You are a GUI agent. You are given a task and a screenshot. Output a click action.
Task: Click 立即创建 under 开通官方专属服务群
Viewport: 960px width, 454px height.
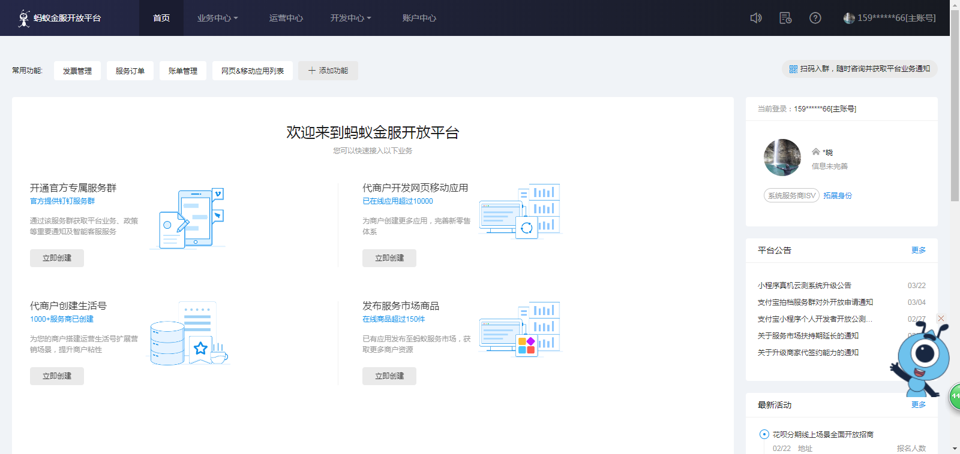tap(57, 258)
